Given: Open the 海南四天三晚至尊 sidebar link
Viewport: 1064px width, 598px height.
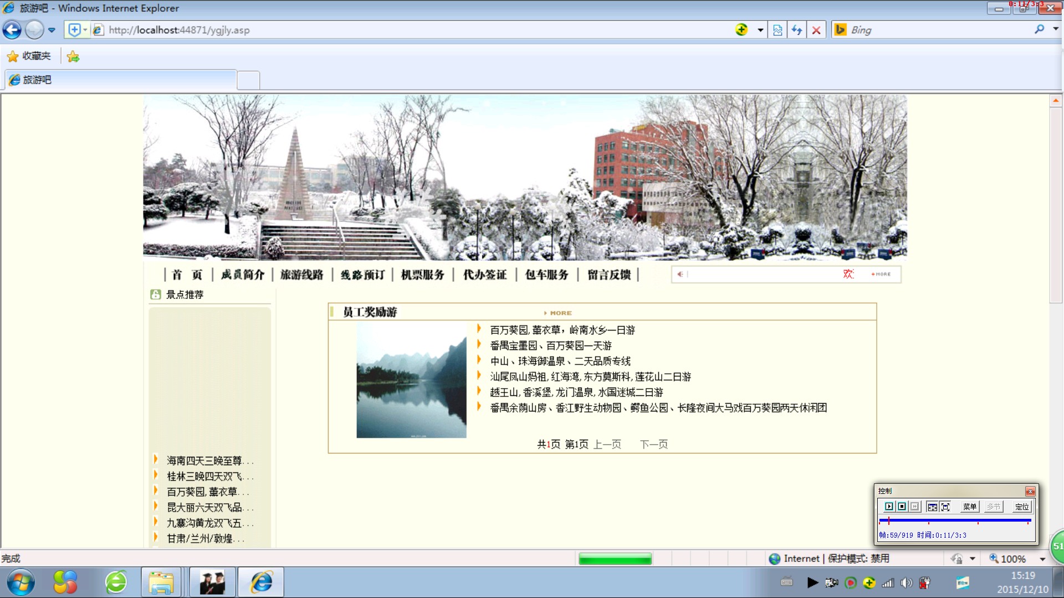Looking at the screenshot, I should click(x=210, y=461).
